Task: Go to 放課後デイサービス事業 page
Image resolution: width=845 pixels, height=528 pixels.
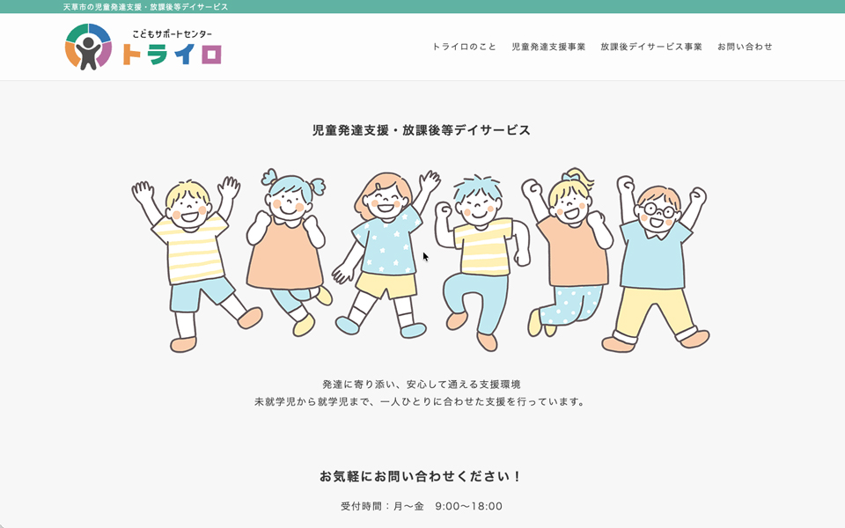Action: pos(651,47)
